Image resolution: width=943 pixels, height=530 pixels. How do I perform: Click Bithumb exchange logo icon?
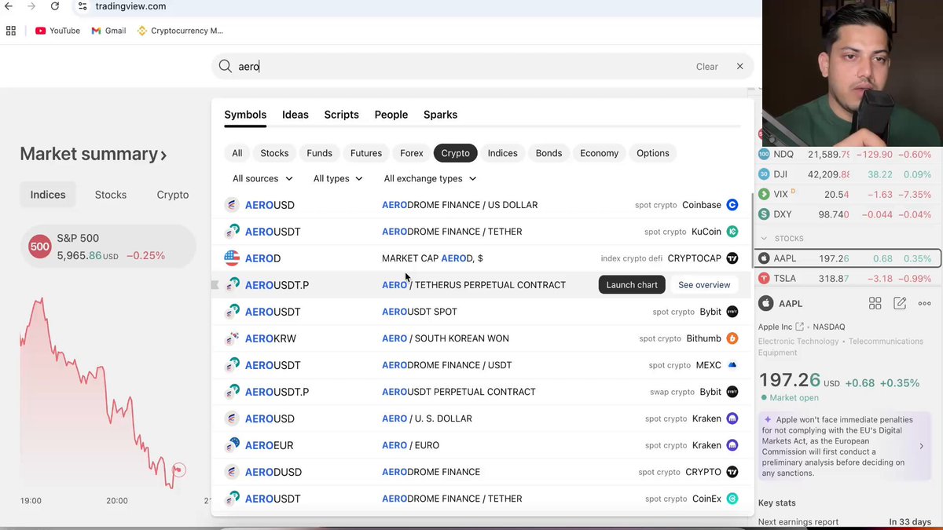tap(732, 338)
